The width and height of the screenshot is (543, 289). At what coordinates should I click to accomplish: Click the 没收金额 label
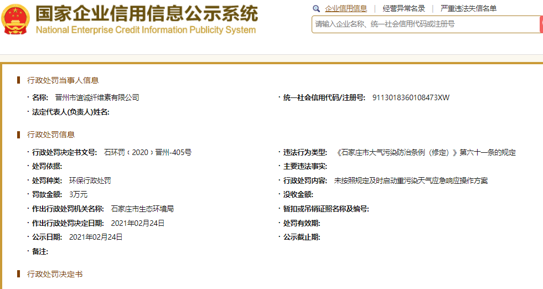coord(298,194)
